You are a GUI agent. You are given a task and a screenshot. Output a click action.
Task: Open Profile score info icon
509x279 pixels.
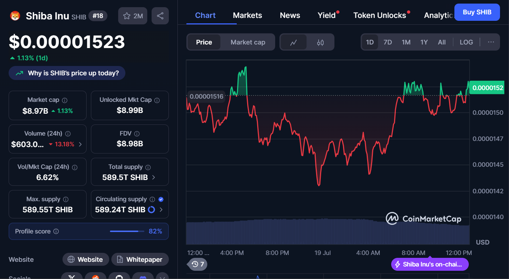pyautogui.click(x=56, y=232)
